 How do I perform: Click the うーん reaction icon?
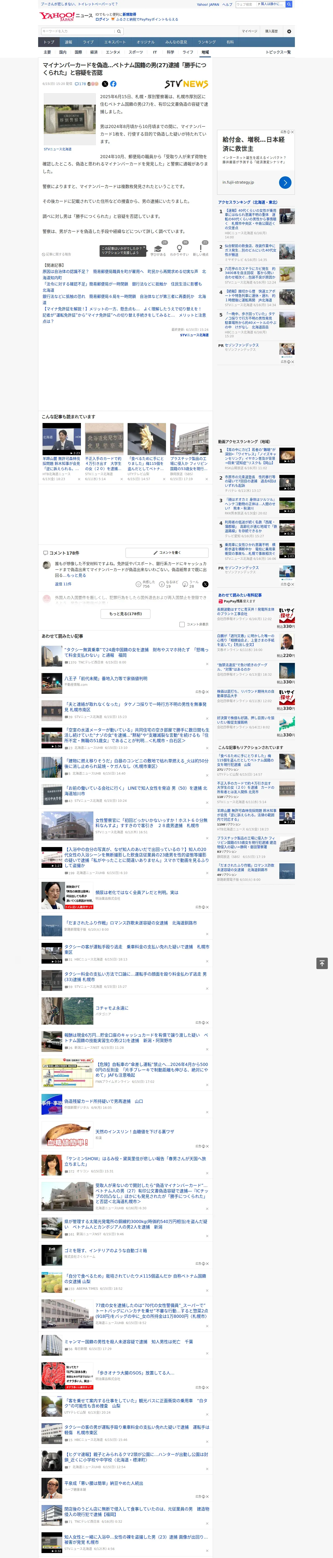tap(185, 584)
